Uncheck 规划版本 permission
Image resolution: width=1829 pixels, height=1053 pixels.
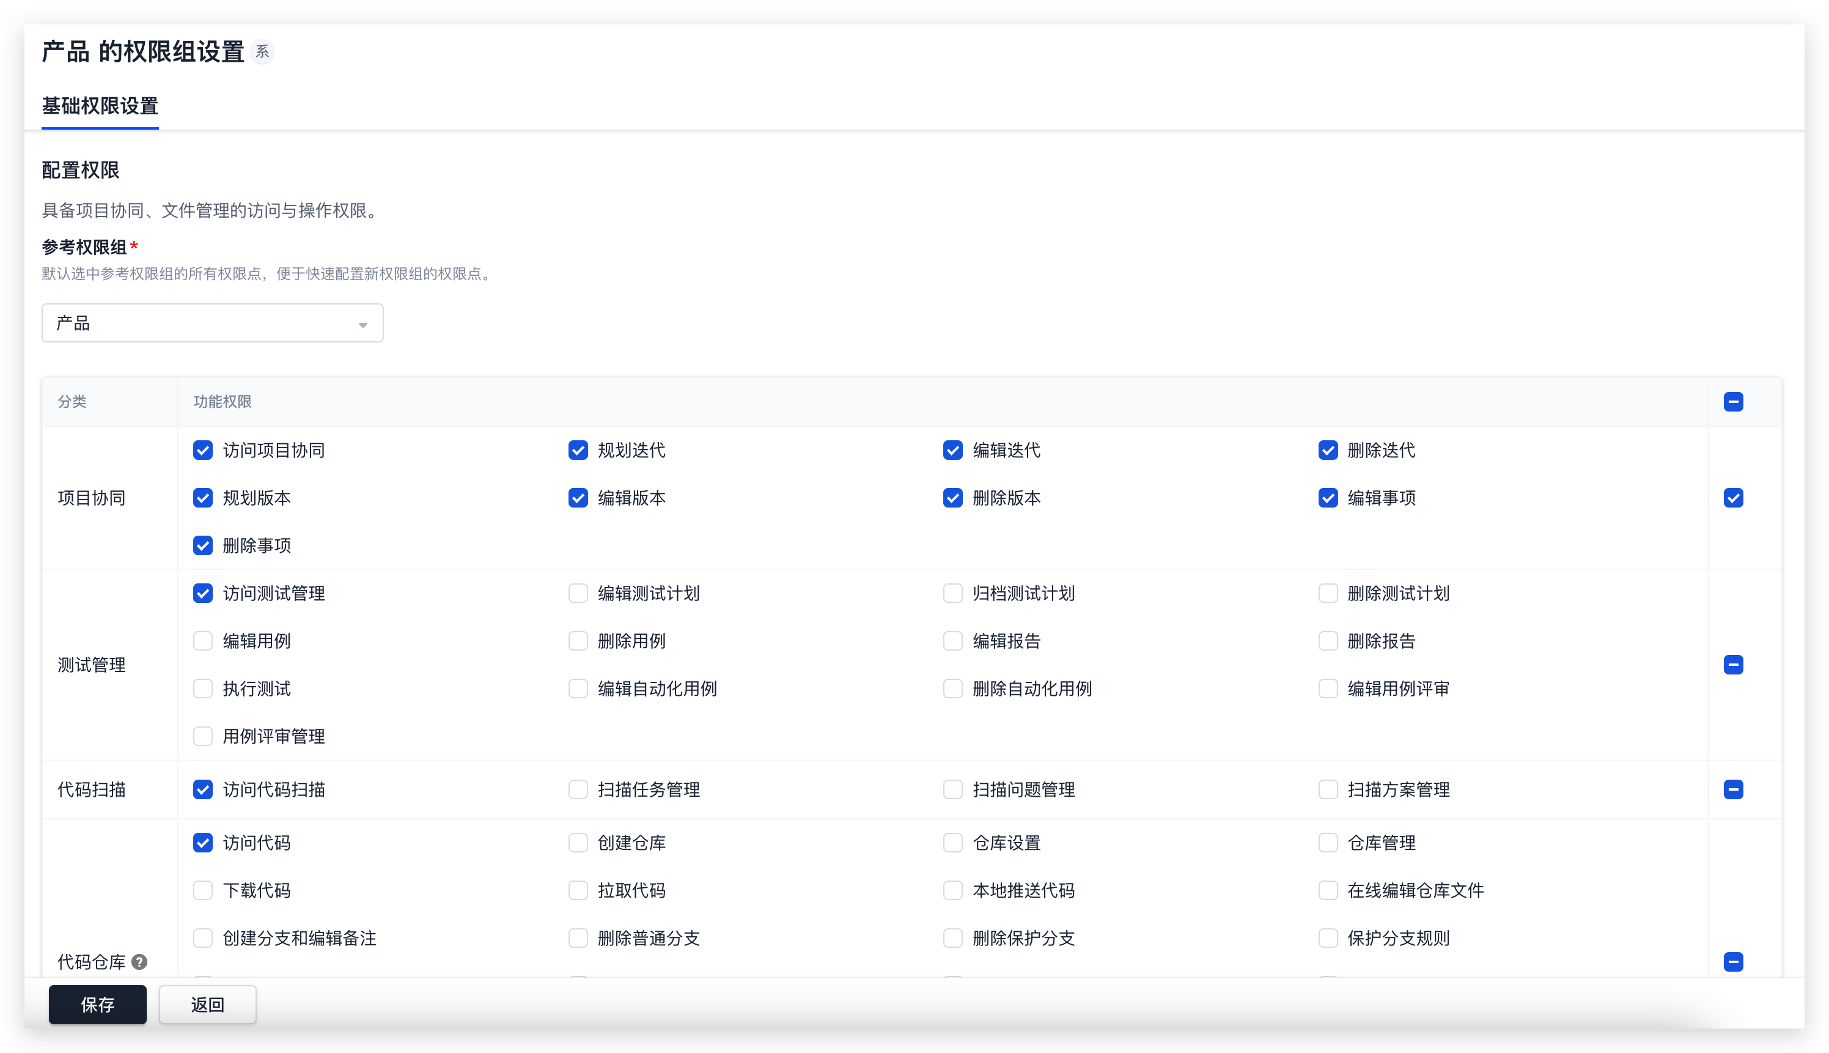(x=203, y=498)
